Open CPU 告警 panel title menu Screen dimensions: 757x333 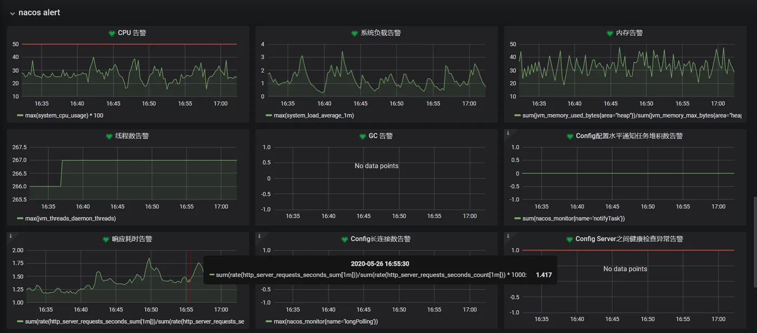click(132, 33)
